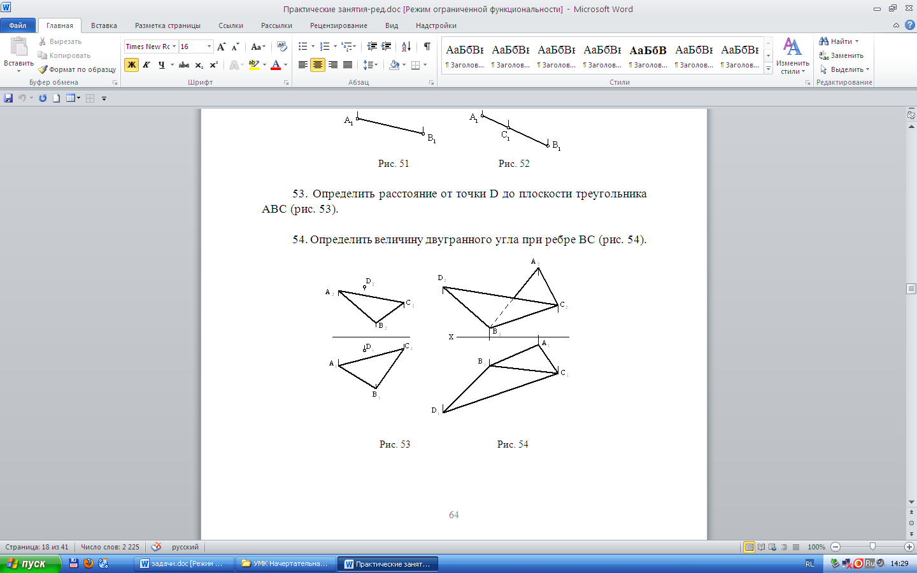This screenshot has height=573, width=917.
Task: Center the paragraph text
Action: coord(318,65)
